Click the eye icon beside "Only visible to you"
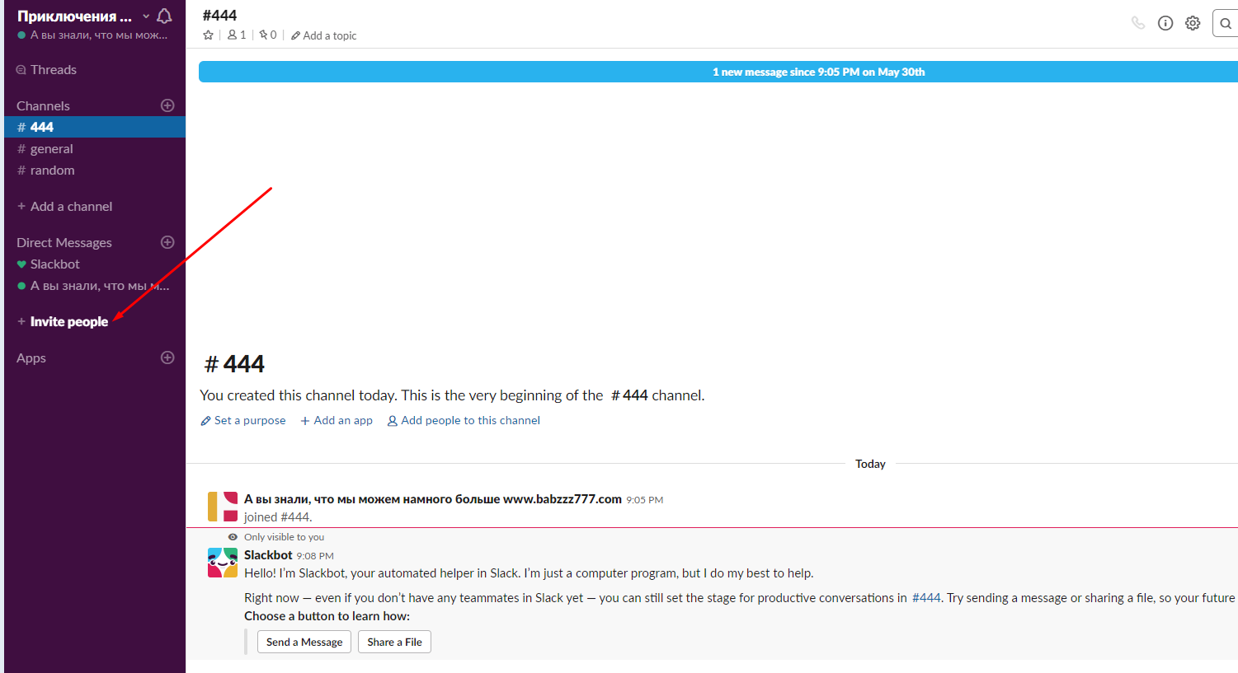 [233, 537]
